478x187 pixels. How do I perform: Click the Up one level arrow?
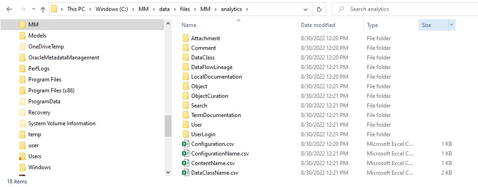click(43, 9)
